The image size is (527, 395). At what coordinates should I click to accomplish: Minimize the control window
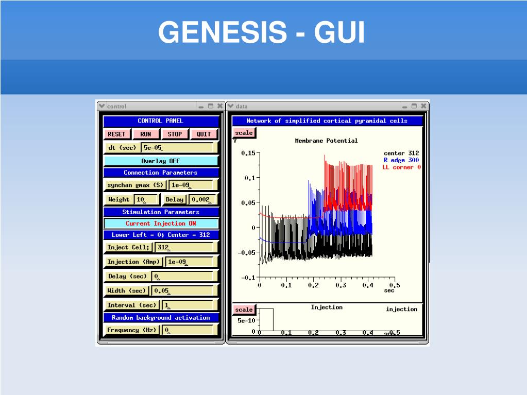(201, 107)
